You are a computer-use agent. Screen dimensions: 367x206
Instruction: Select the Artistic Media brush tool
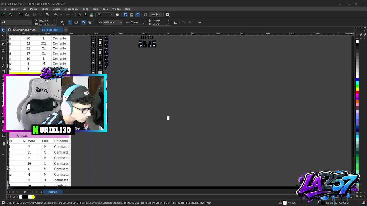coord(3,65)
